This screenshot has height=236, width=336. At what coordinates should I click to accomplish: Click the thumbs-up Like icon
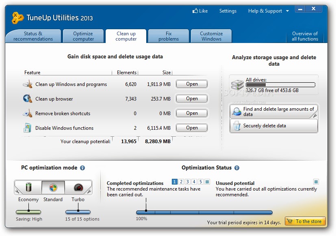(195, 11)
